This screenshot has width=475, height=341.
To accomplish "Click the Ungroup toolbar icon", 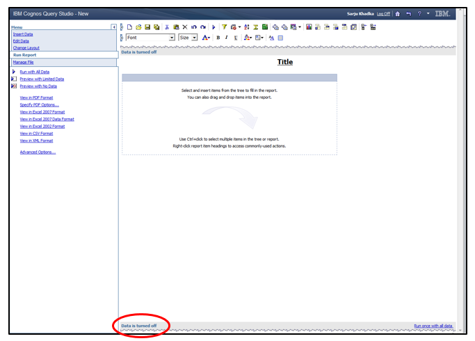I will tap(336, 27).
